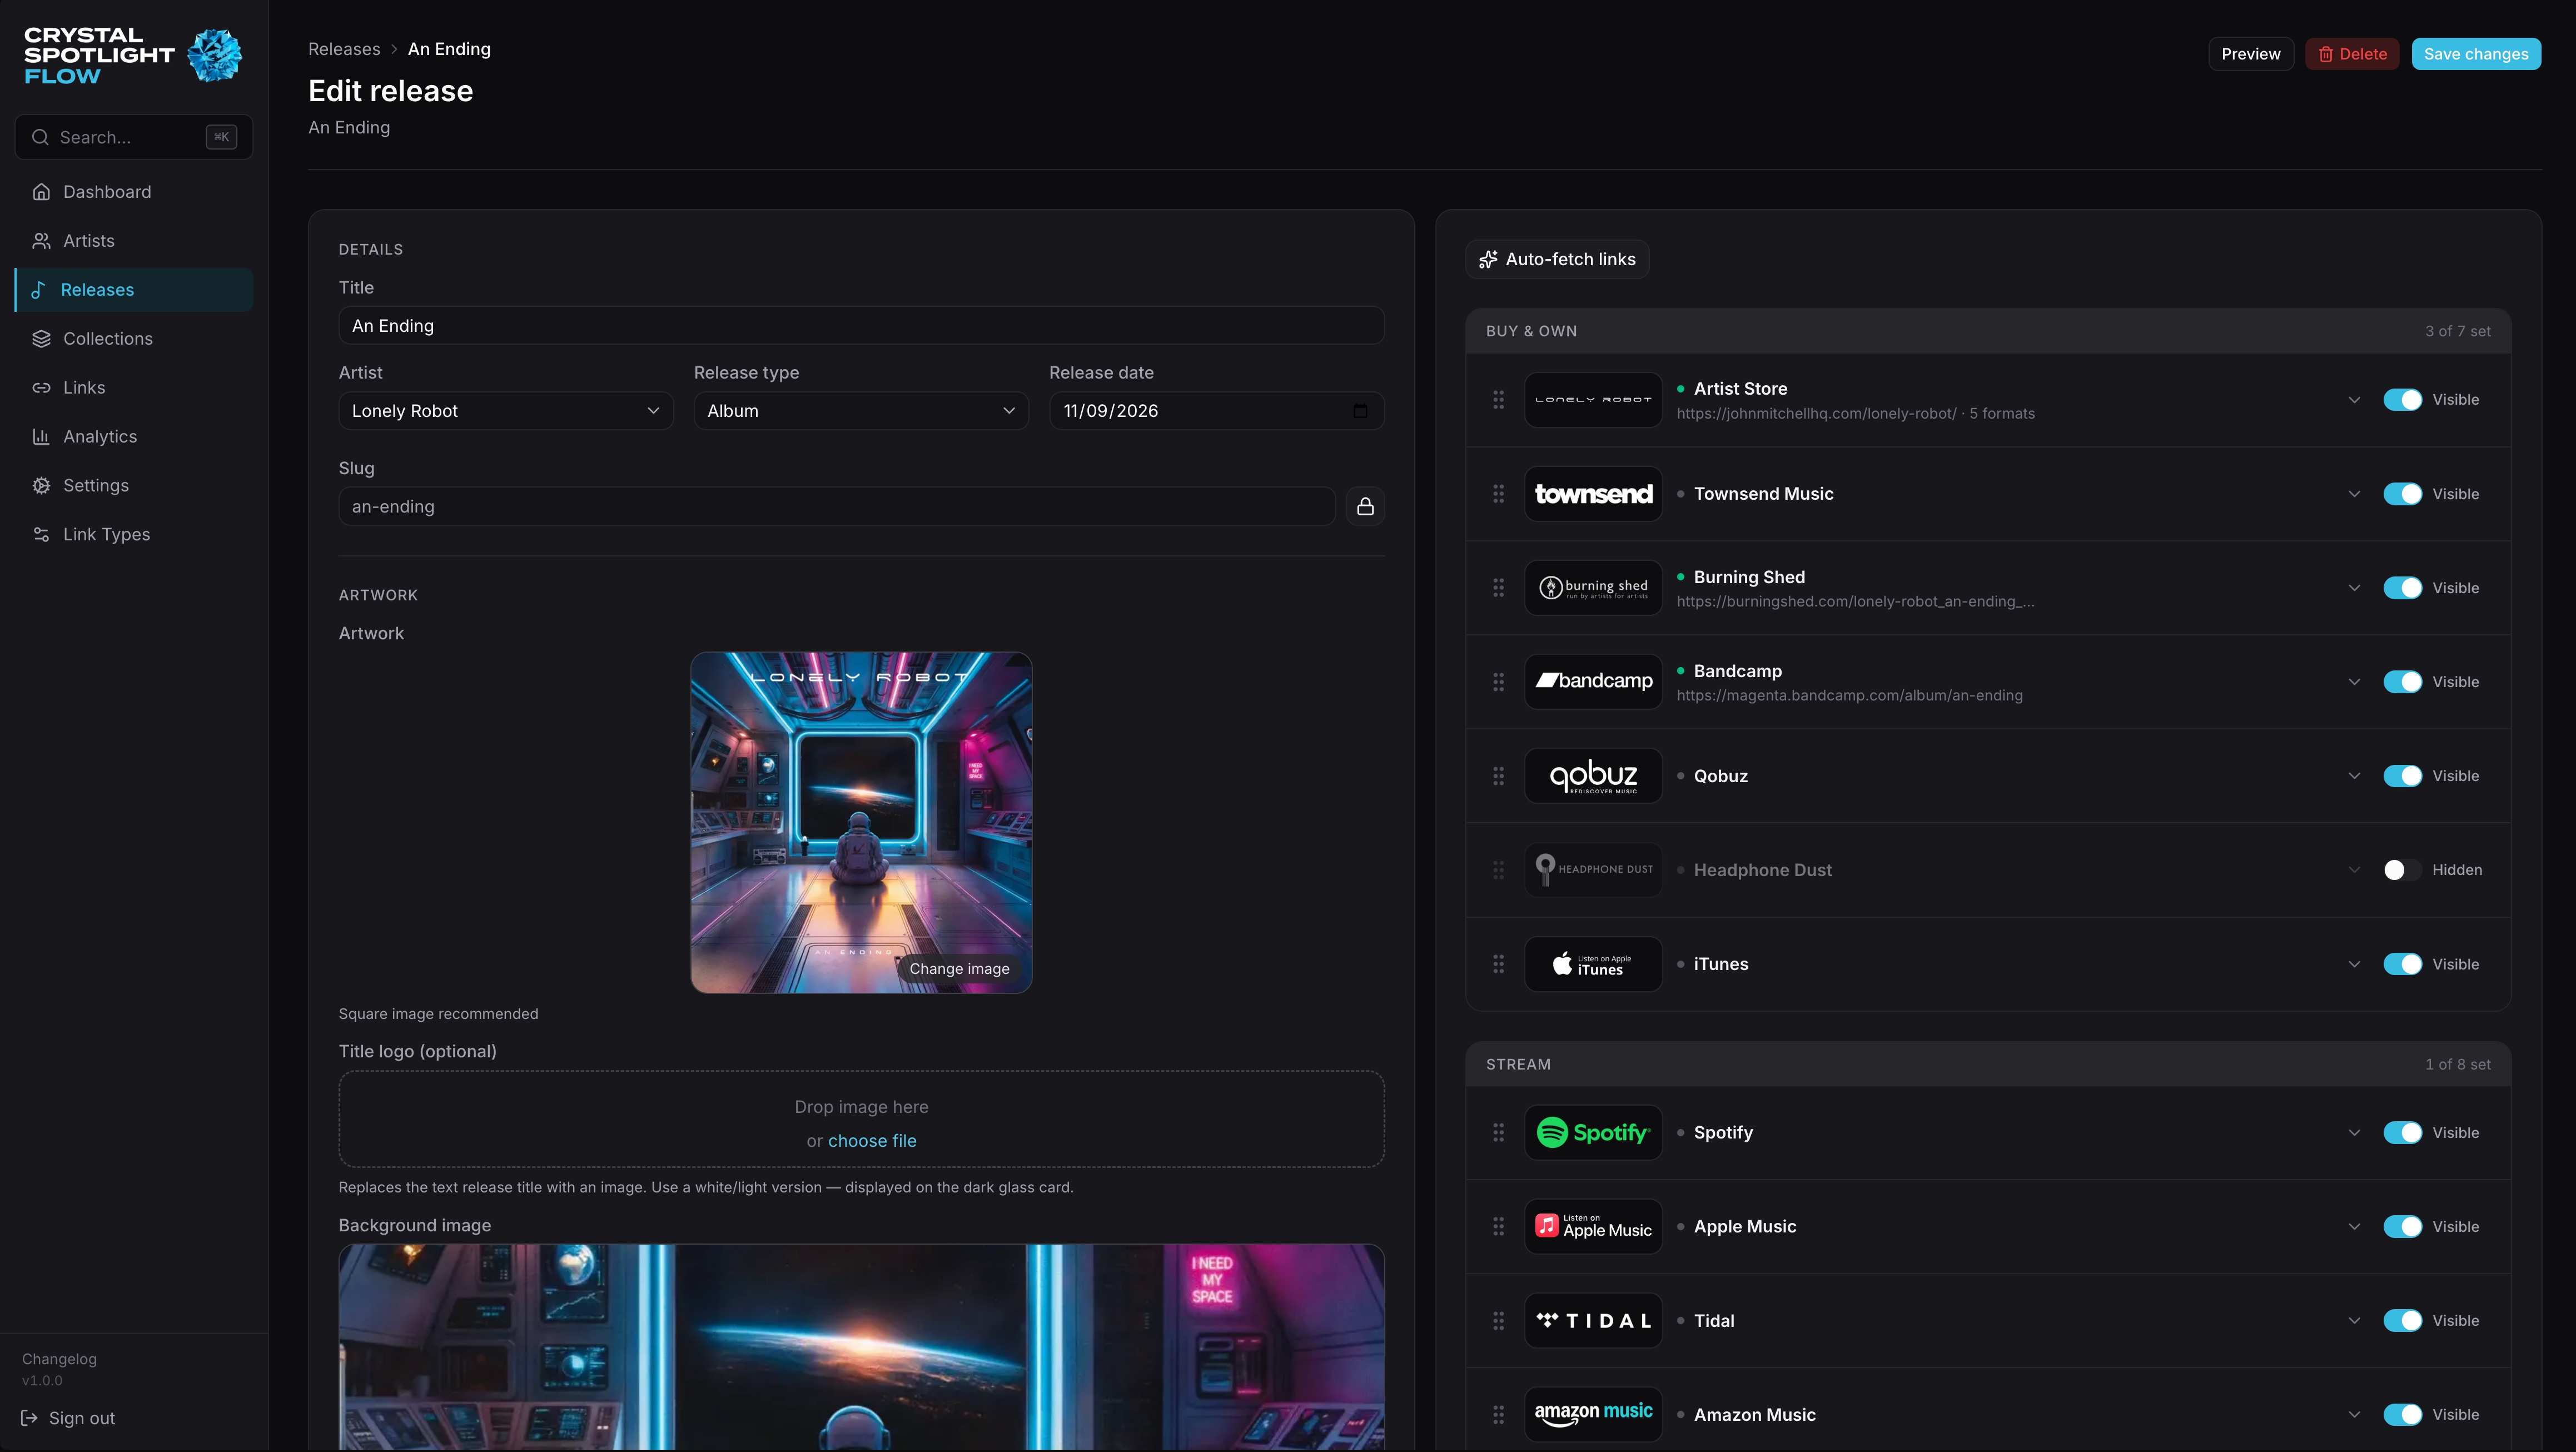Toggle iTunes visibility switch
The image size is (2576, 1452).
click(2402, 964)
